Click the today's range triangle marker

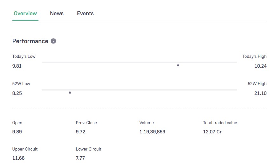(178, 65)
